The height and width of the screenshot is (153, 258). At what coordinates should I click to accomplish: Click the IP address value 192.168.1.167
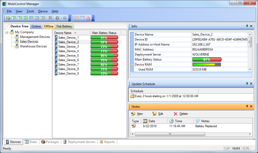pos(201,44)
